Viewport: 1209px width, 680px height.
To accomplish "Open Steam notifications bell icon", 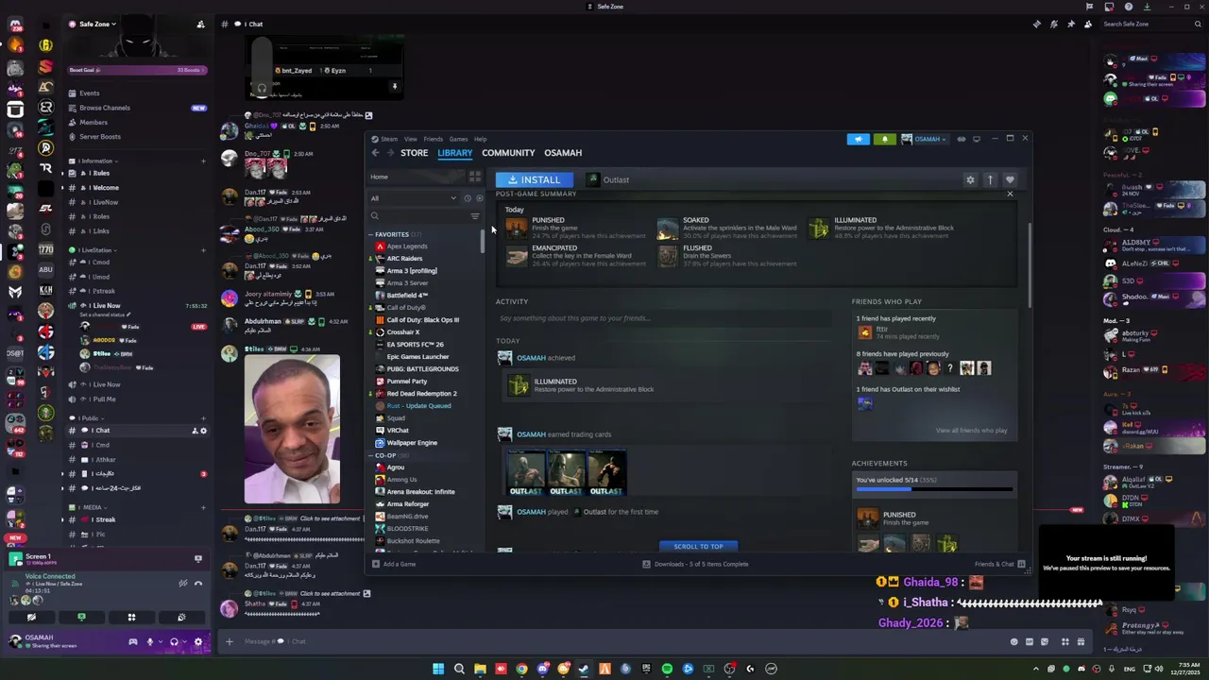I will 885,139.
